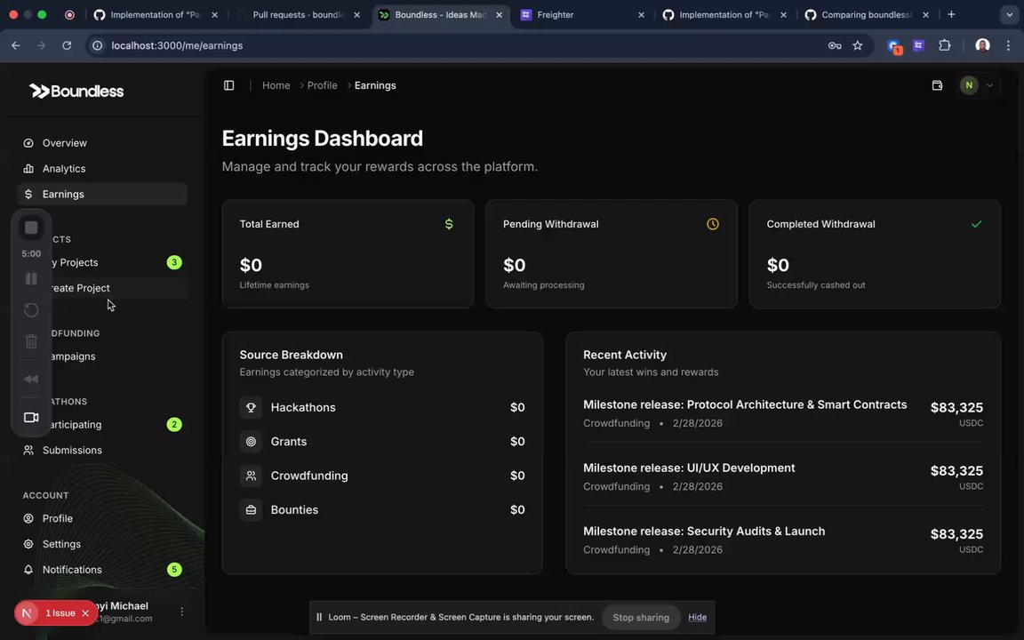Open Chrome three-dot menu
Screen dimensions: 1024x640
[1008, 45]
